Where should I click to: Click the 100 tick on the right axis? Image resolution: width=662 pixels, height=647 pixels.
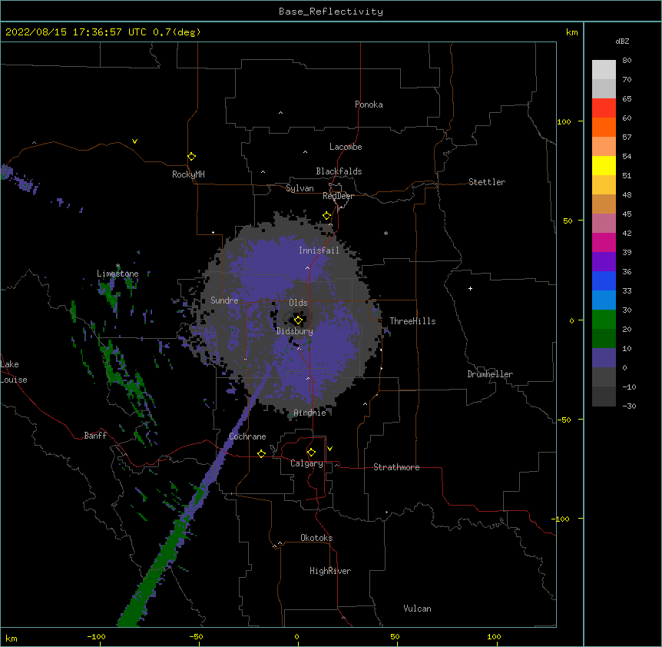pos(564,121)
